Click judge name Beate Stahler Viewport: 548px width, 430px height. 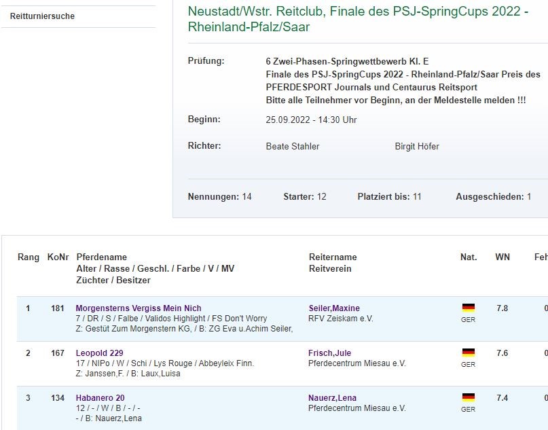coord(293,146)
